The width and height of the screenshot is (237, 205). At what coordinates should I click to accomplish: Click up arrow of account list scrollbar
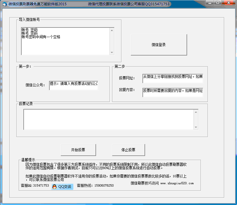click(112, 30)
